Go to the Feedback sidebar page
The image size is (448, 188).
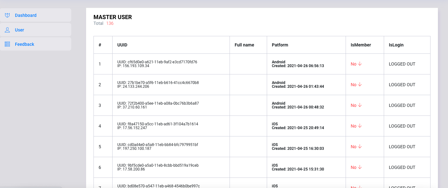[x=35, y=44]
